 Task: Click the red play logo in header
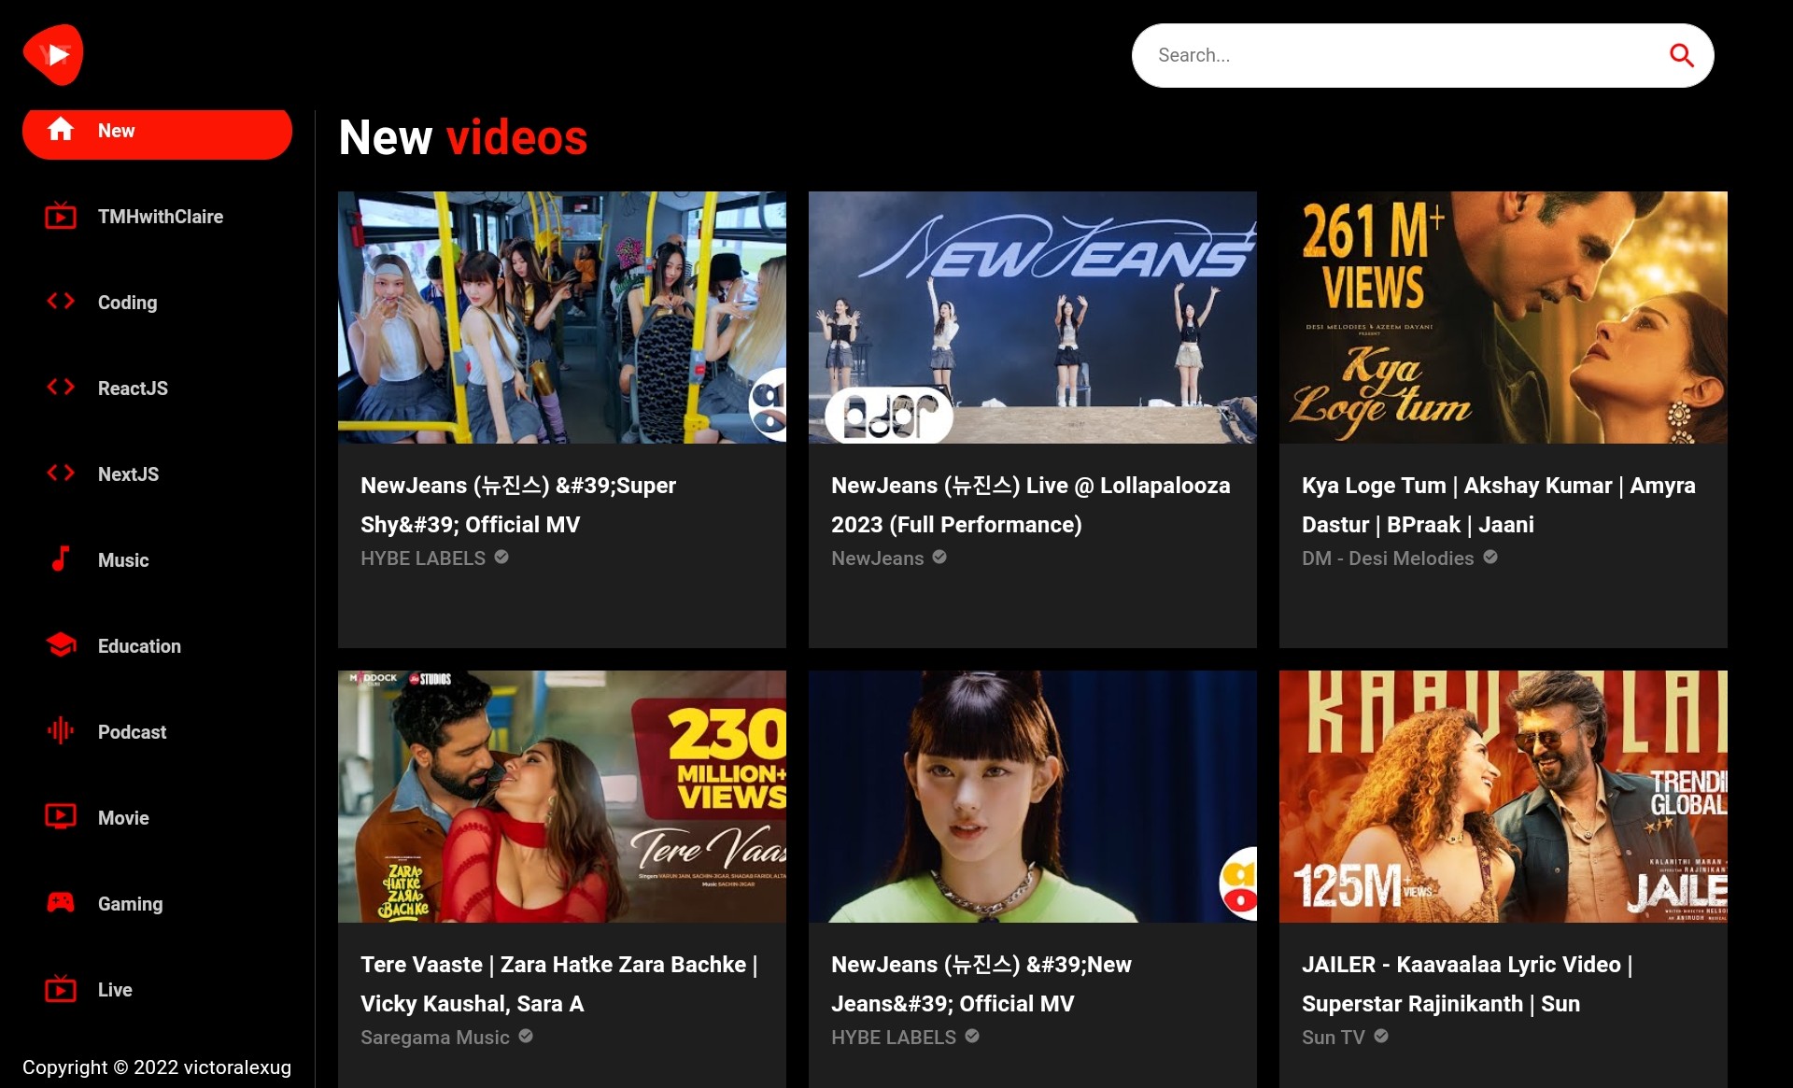[x=53, y=54]
